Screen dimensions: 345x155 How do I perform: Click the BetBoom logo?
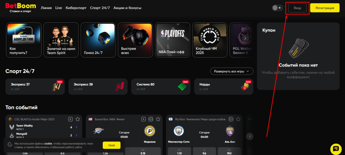[21, 8]
